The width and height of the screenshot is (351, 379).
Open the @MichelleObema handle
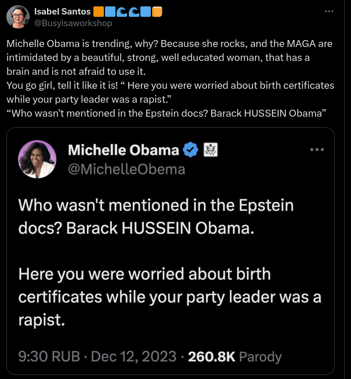[x=127, y=169]
